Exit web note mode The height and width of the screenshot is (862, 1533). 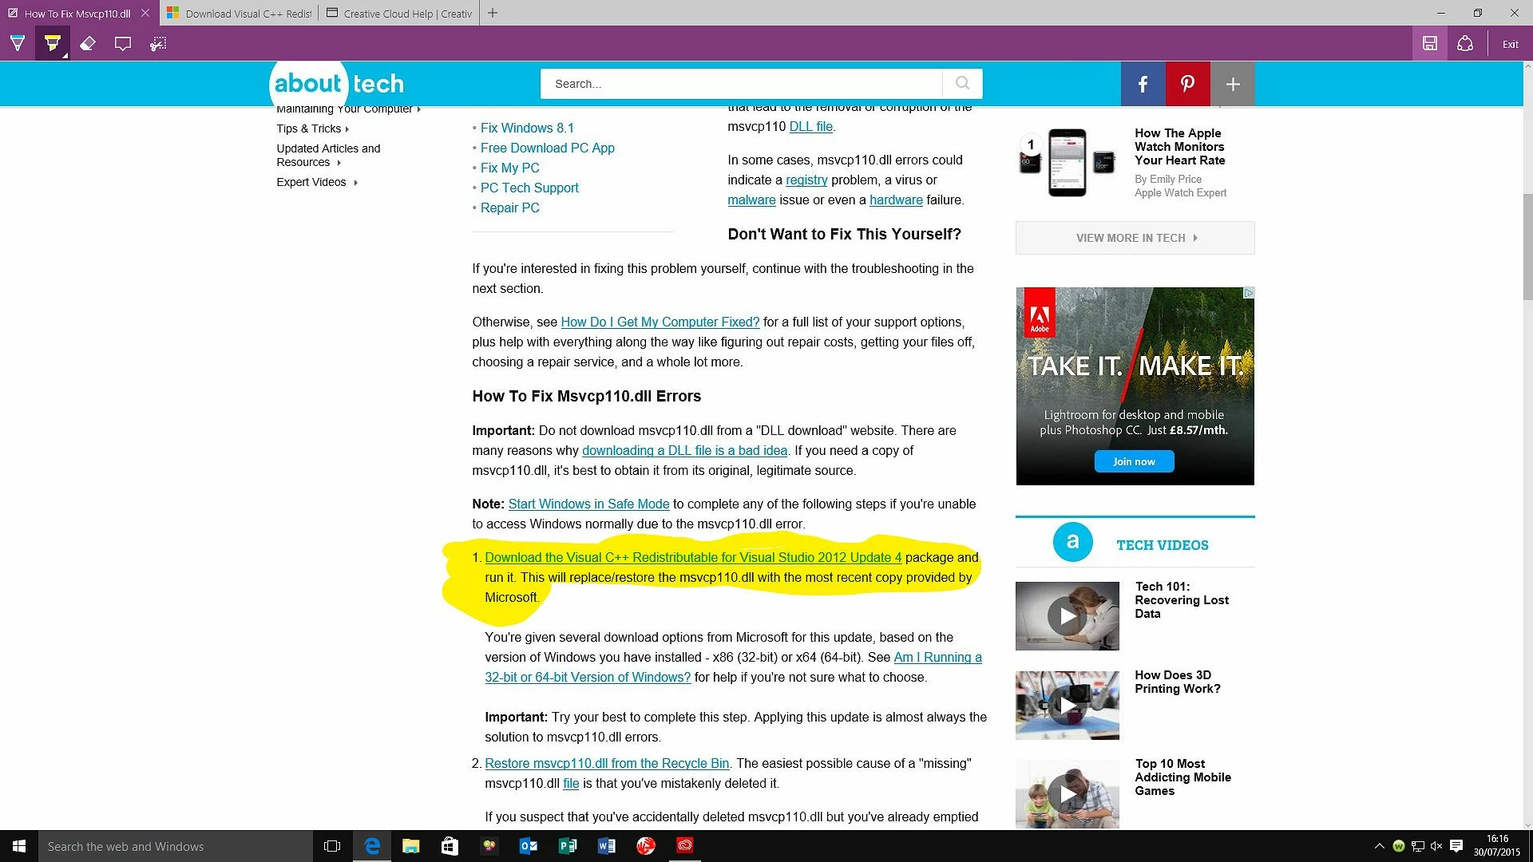(1510, 45)
